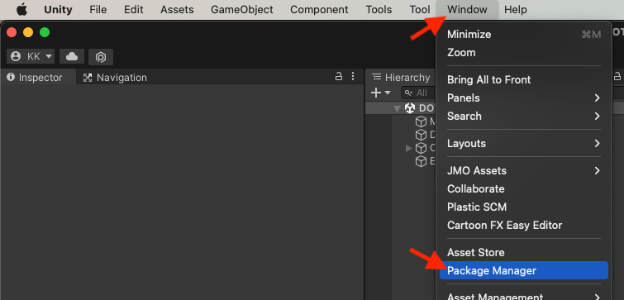Open the Unity application menu
This screenshot has height=300, width=624.
coord(59,10)
